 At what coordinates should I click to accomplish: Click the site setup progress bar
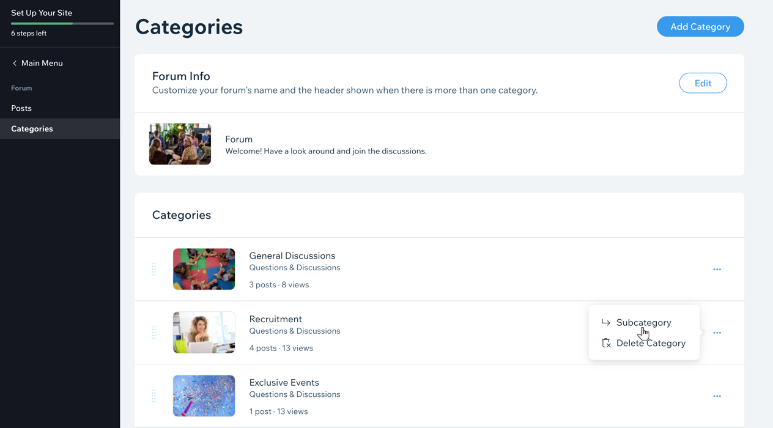tap(62, 23)
